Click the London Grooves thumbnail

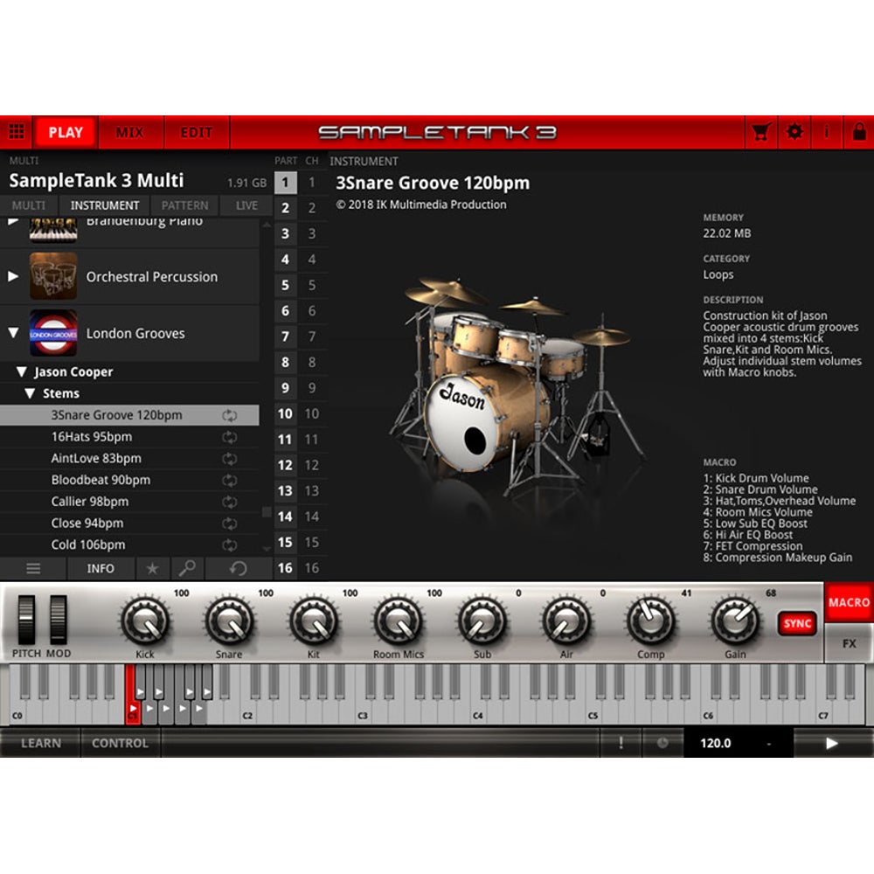(x=53, y=333)
